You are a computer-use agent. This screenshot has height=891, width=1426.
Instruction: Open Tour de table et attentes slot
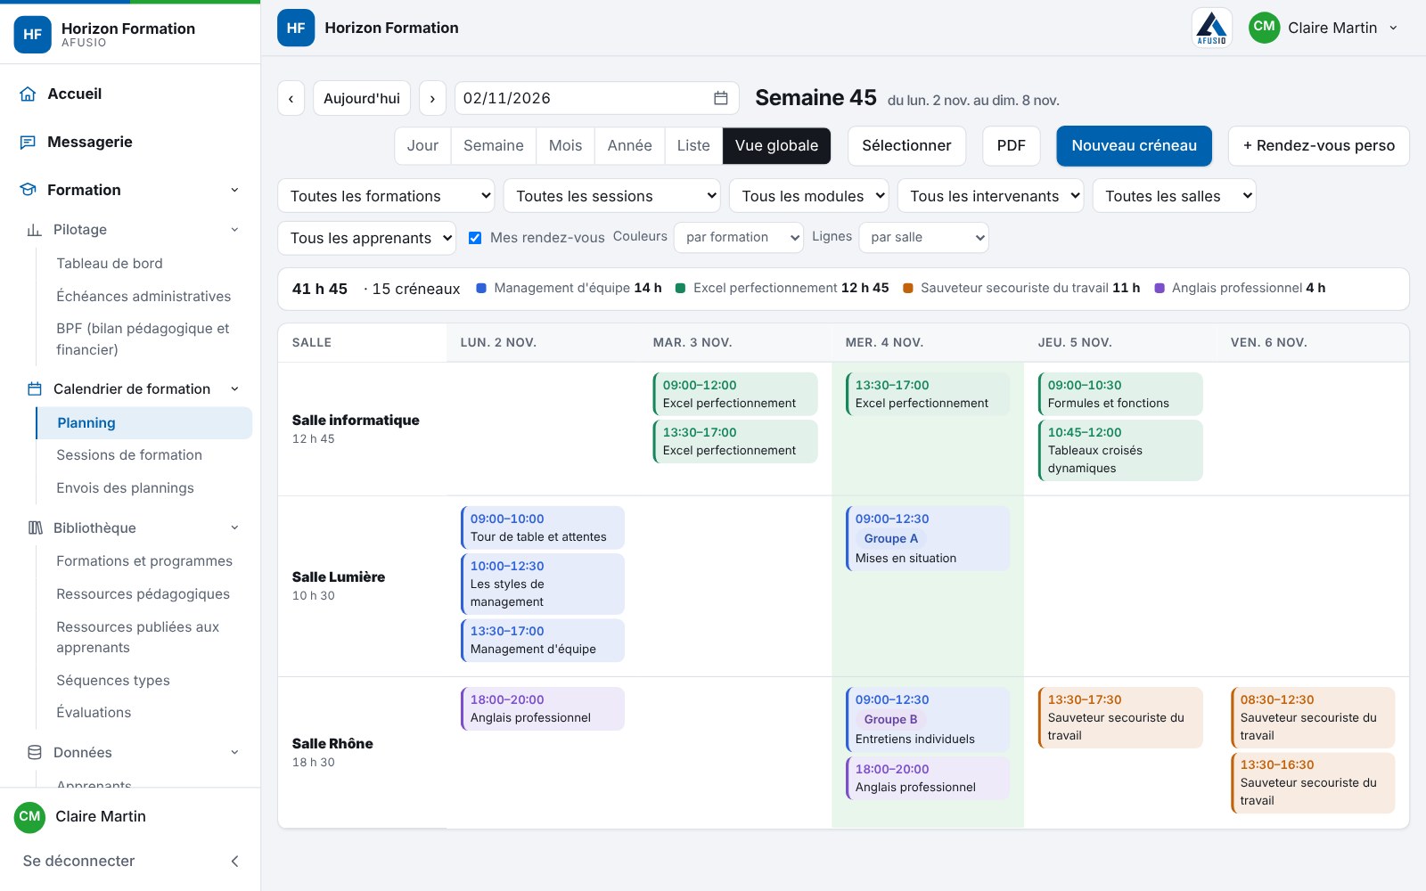point(543,527)
